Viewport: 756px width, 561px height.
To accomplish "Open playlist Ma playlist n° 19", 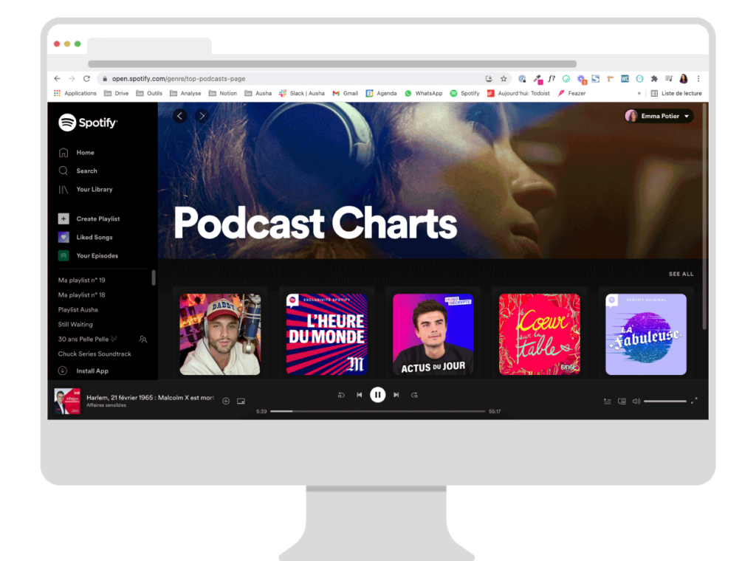I will [81, 280].
